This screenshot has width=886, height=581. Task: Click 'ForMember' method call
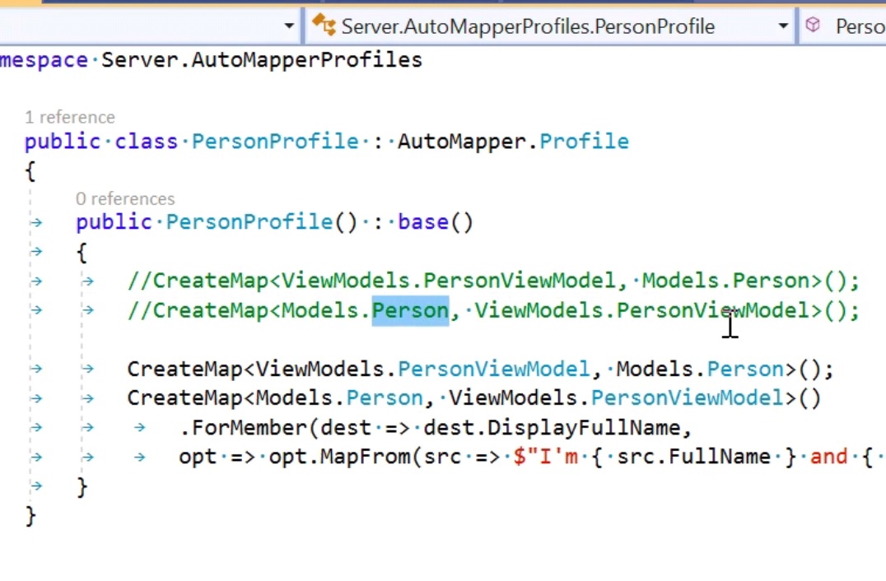(249, 428)
